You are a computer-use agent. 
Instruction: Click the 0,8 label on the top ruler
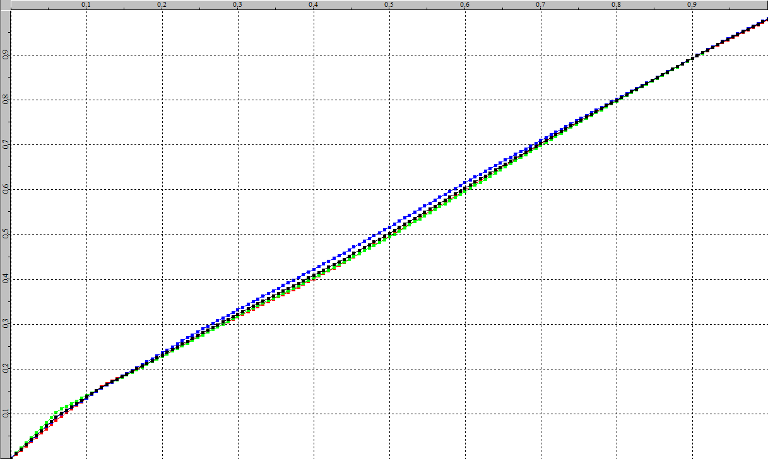click(x=617, y=5)
